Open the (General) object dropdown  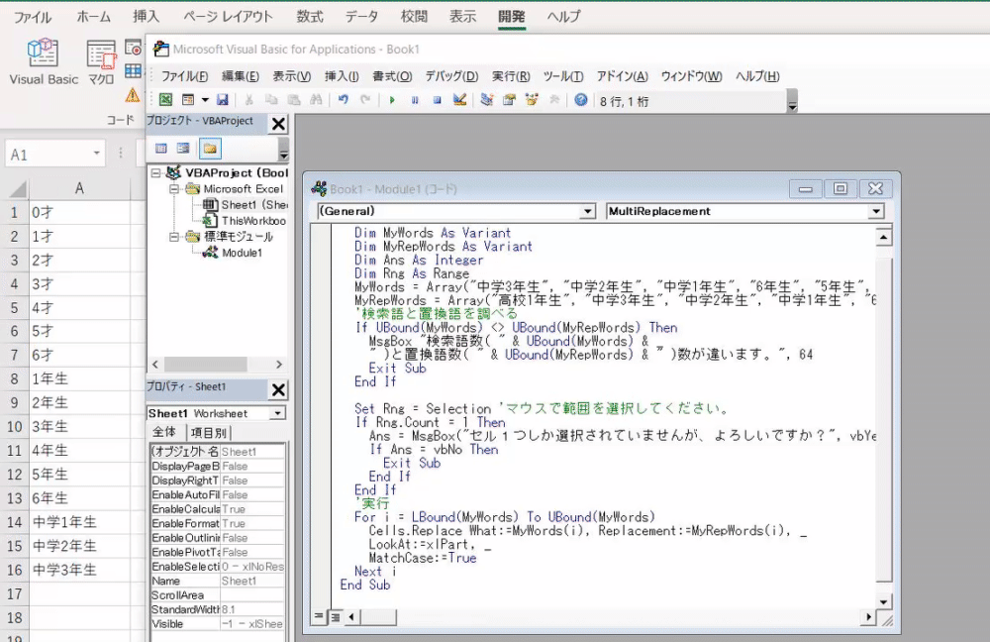pyautogui.click(x=588, y=211)
